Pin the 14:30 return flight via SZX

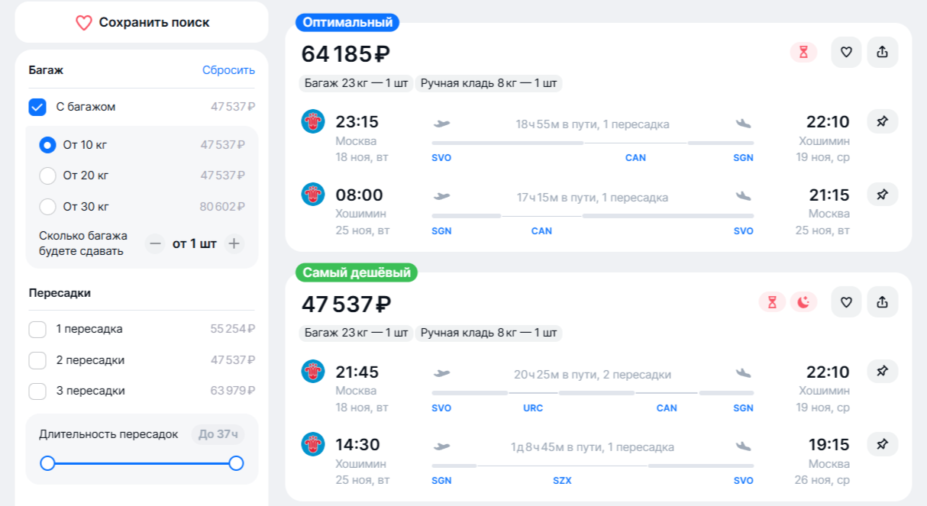click(882, 444)
